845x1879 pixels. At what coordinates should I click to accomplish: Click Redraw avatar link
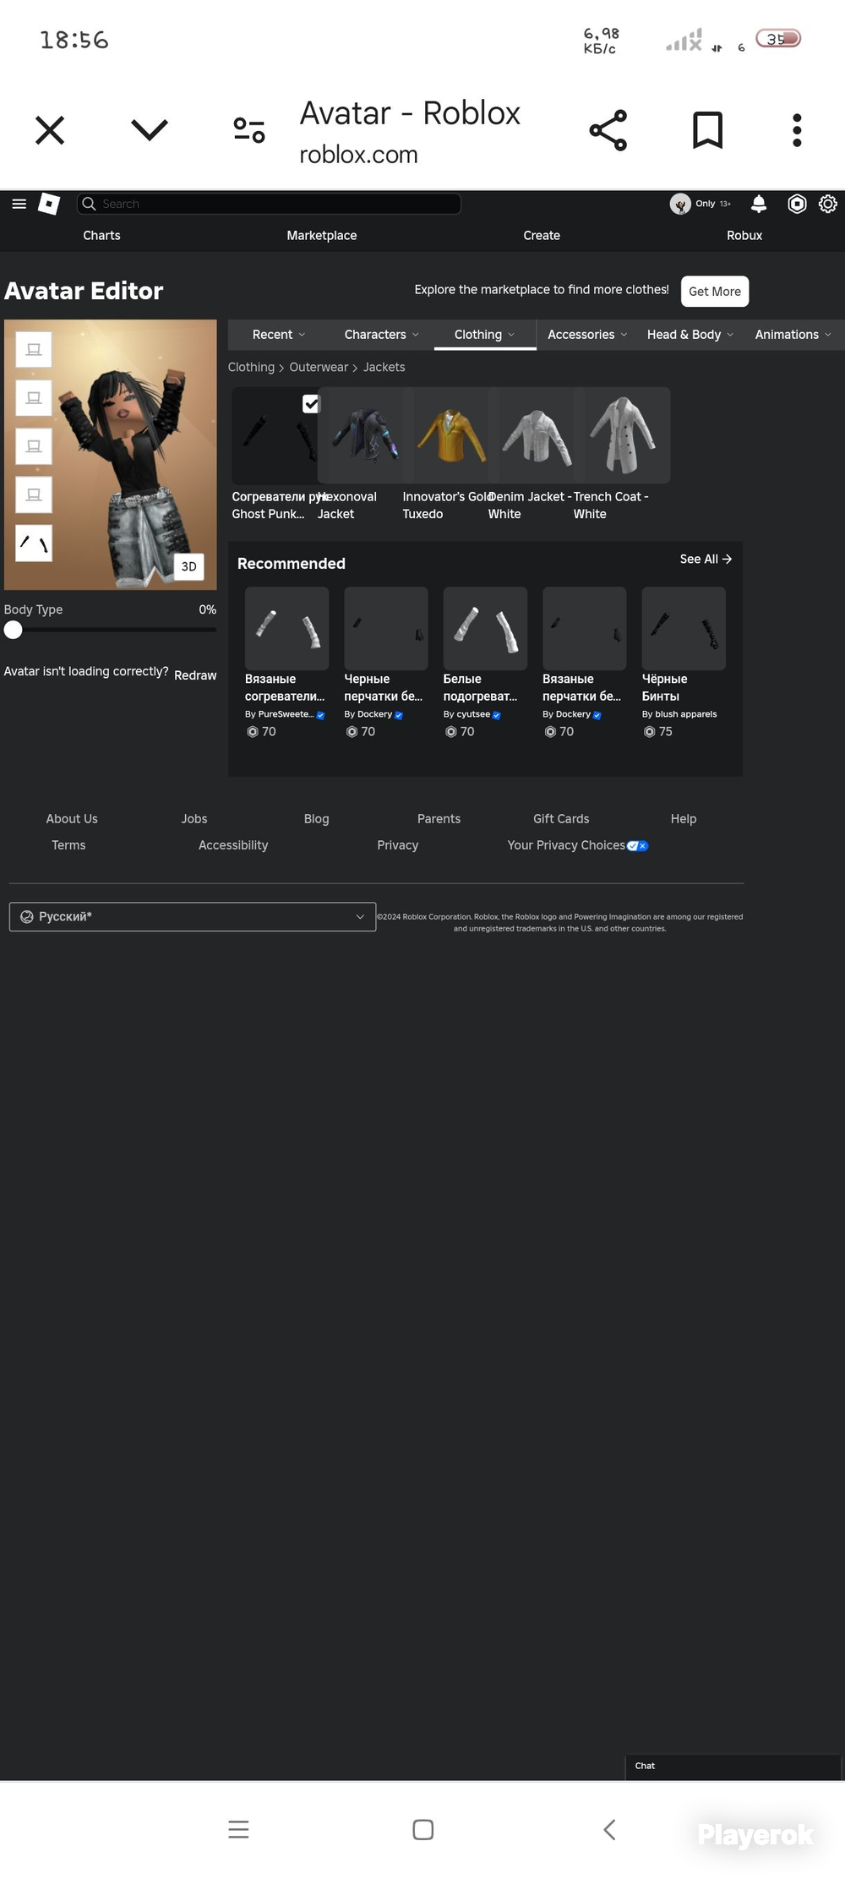pyautogui.click(x=195, y=675)
